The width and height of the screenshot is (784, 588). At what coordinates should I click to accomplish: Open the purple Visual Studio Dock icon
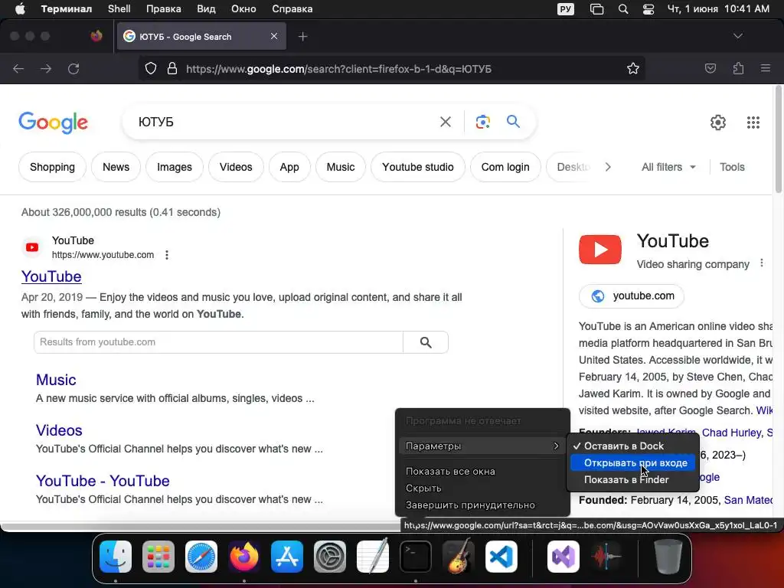563,557
